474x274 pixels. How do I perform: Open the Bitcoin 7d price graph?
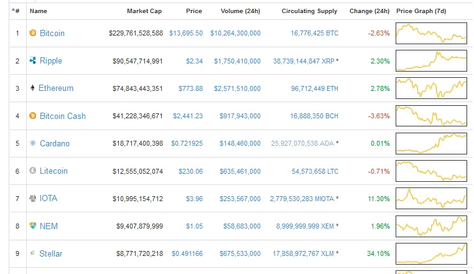(431, 33)
